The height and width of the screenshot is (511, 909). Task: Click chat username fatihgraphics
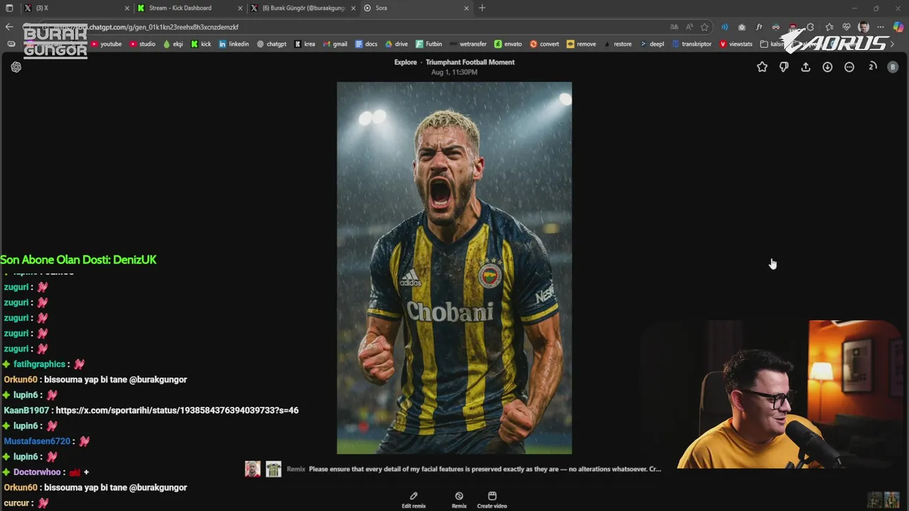pos(39,364)
